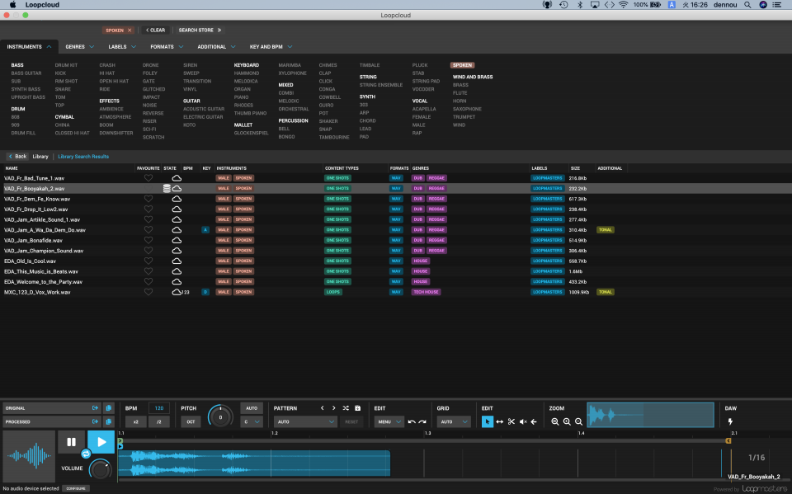Favourite MXC_123_D_Vox_Work.wav with heart
Viewport: 792px width, 494px height.
pyautogui.click(x=148, y=292)
